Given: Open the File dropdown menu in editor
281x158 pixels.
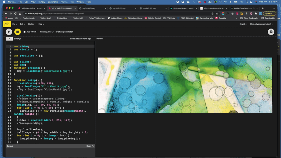Looking at the screenshot, I should [15, 24].
